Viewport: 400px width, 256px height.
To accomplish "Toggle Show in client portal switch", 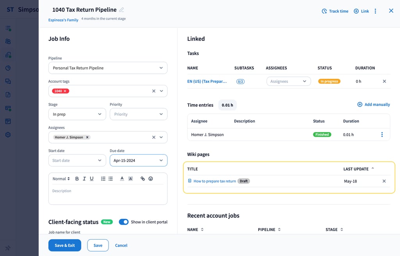I will click(124, 222).
